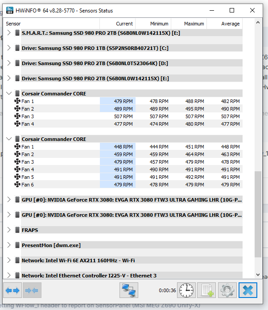The image size is (268, 310).
Task: Click the HWiNFO app icon in title bar
Action: (x=10, y=10)
